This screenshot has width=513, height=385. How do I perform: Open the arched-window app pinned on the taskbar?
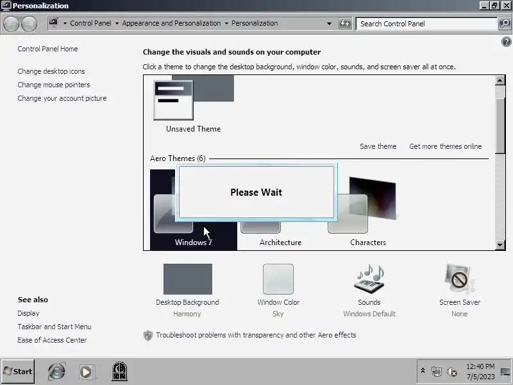(119, 371)
